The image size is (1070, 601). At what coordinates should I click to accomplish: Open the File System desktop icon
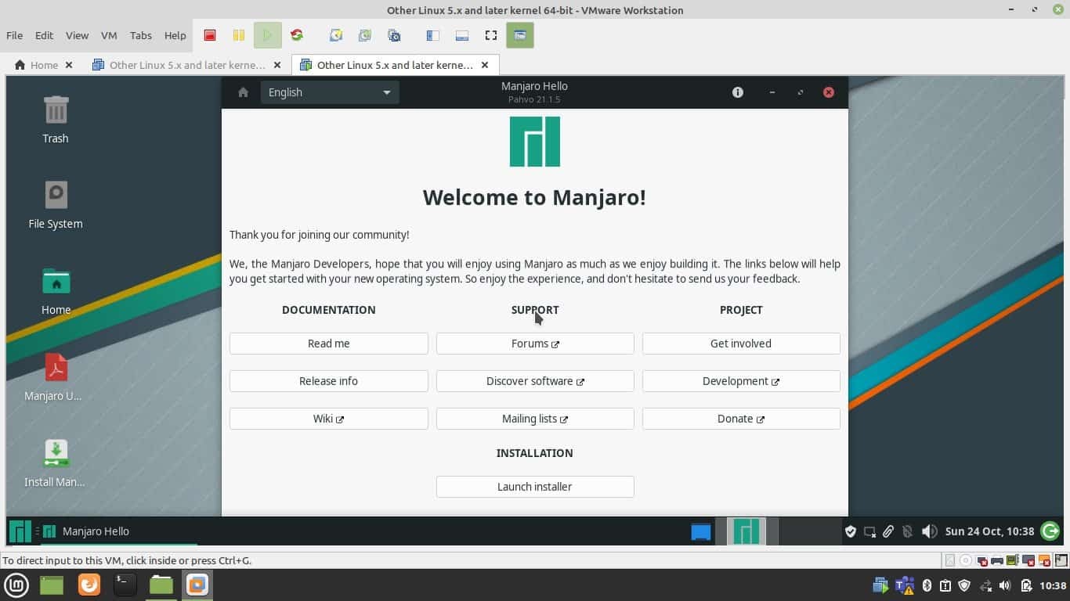tap(56, 205)
